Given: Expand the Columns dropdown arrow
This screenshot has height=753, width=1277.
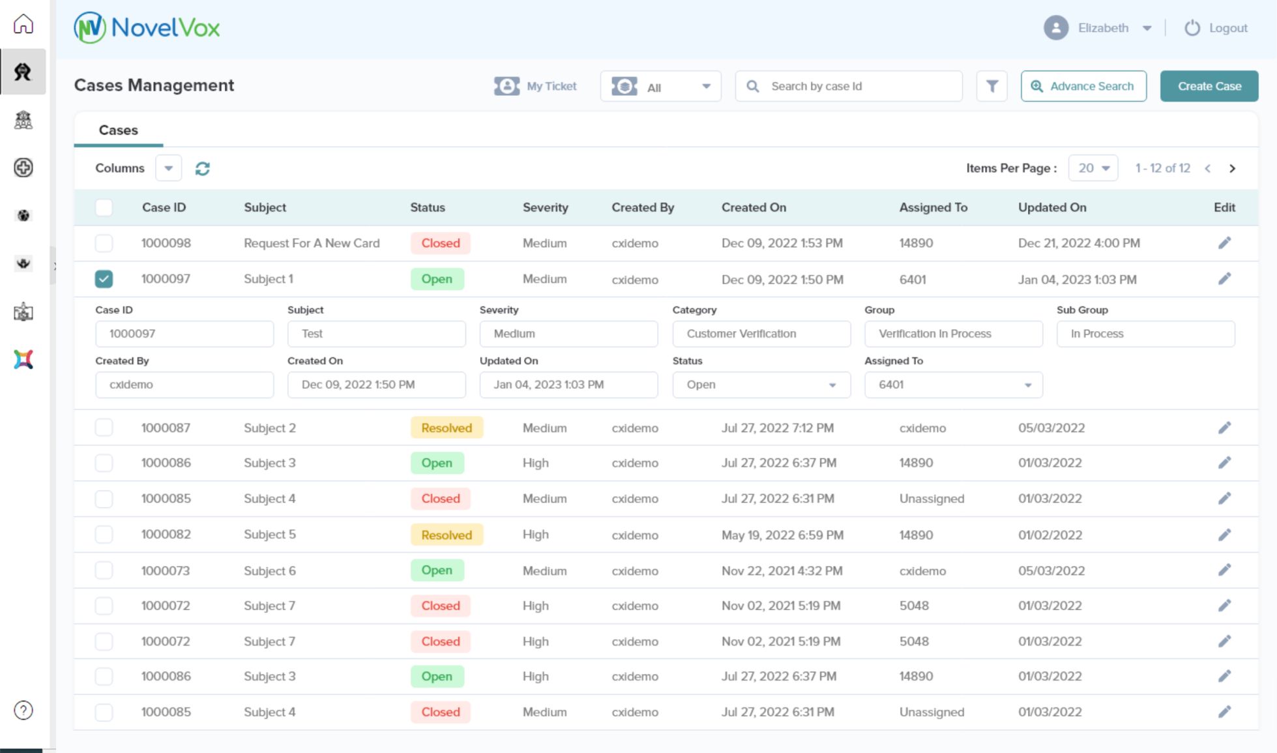Looking at the screenshot, I should [x=168, y=168].
